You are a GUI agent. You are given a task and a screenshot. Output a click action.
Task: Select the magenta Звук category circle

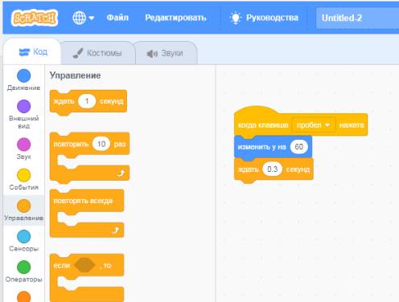[23, 145]
